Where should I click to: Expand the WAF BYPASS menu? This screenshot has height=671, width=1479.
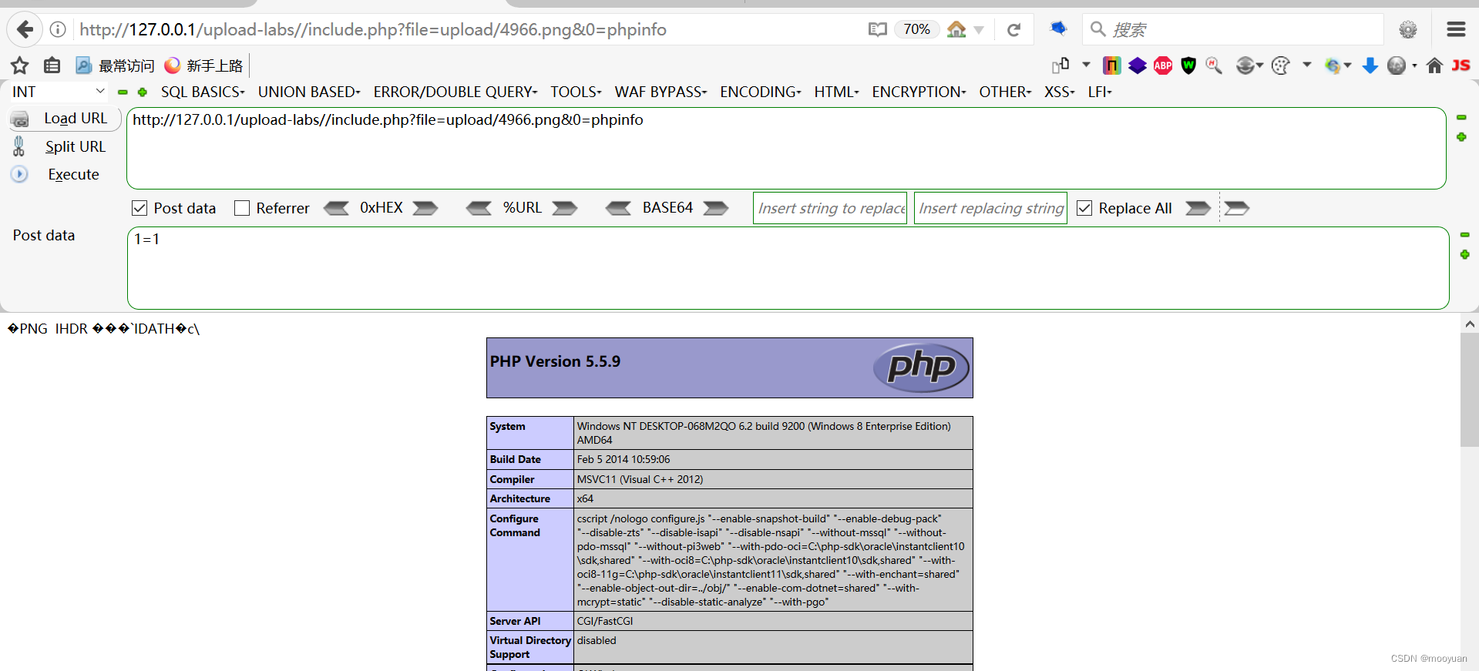pos(661,92)
